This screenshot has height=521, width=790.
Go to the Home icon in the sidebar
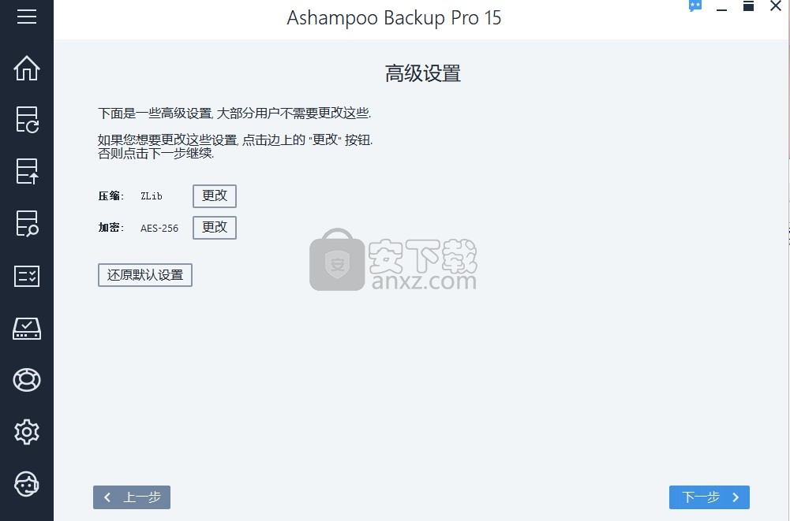27,68
